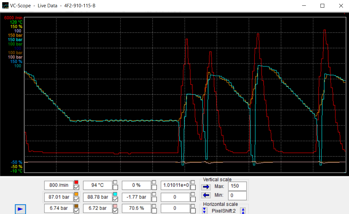Click the right arrow beside Max scale

click(206, 186)
